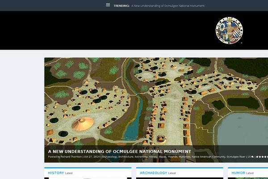Open the Ocmulgee River category tag
The width and height of the screenshot is (268, 179).
point(236,157)
